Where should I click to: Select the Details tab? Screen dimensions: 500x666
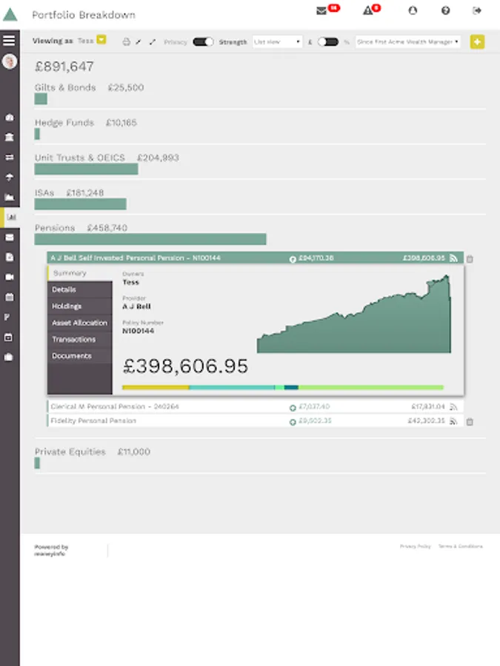tap(79, 289)
